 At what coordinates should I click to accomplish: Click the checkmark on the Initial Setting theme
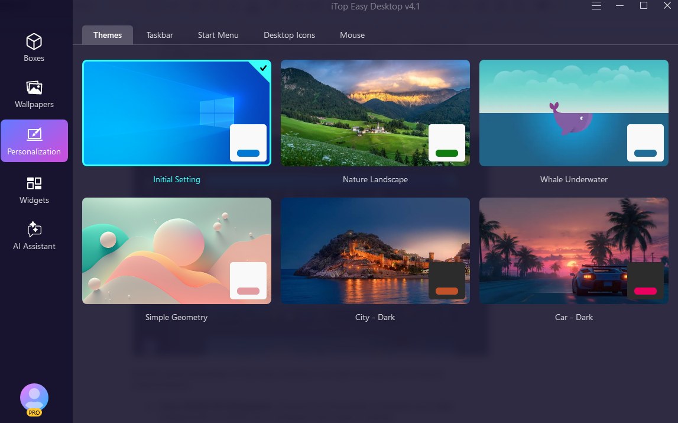262,68
